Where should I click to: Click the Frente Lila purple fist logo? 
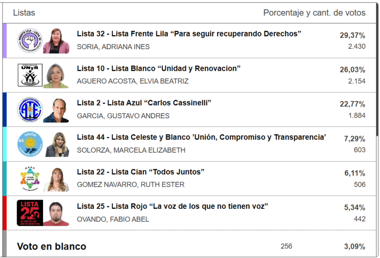coord(30,41)
